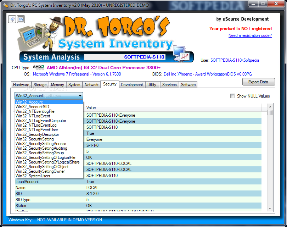This screenshot has height=227, width=287.
Task: Choose Win32_SecurityDescriptor option
Action: pos(49,134)
